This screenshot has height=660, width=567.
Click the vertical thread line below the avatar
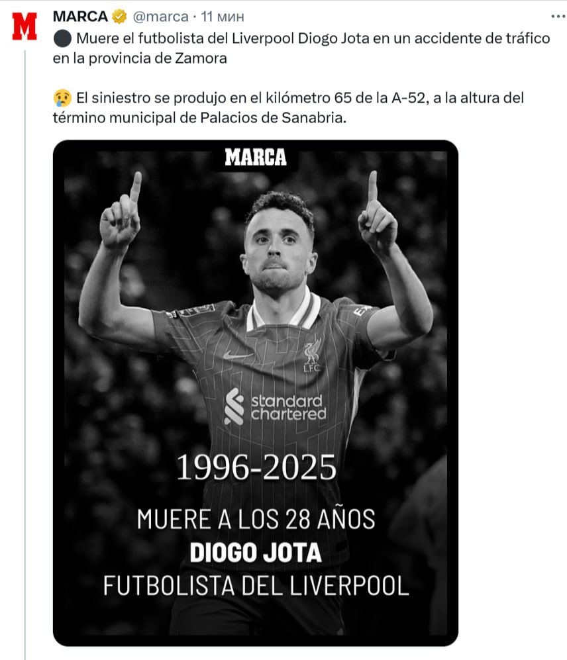tap(25, 331)
